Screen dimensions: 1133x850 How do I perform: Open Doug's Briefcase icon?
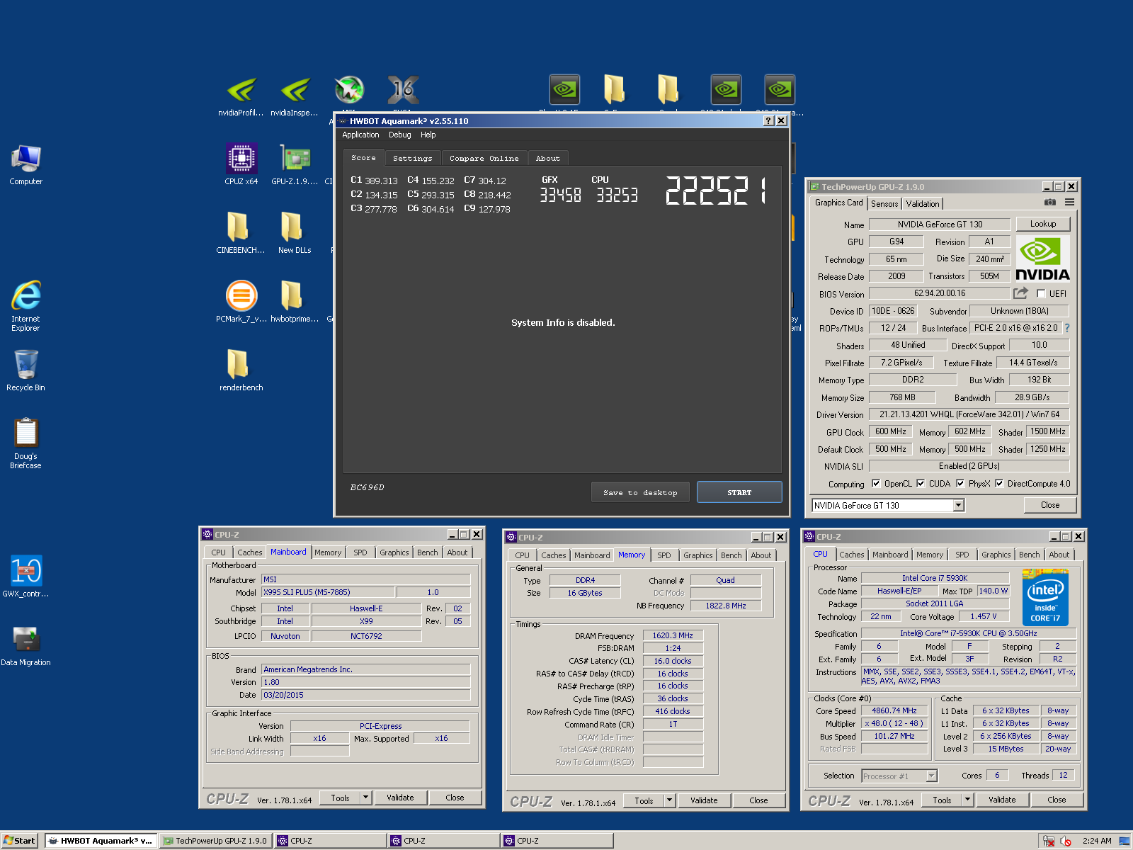click(26, 443)
